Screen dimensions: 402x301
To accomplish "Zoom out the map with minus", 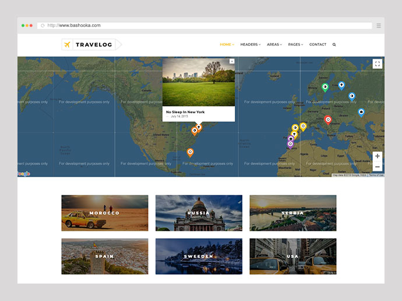I will 378,167.
